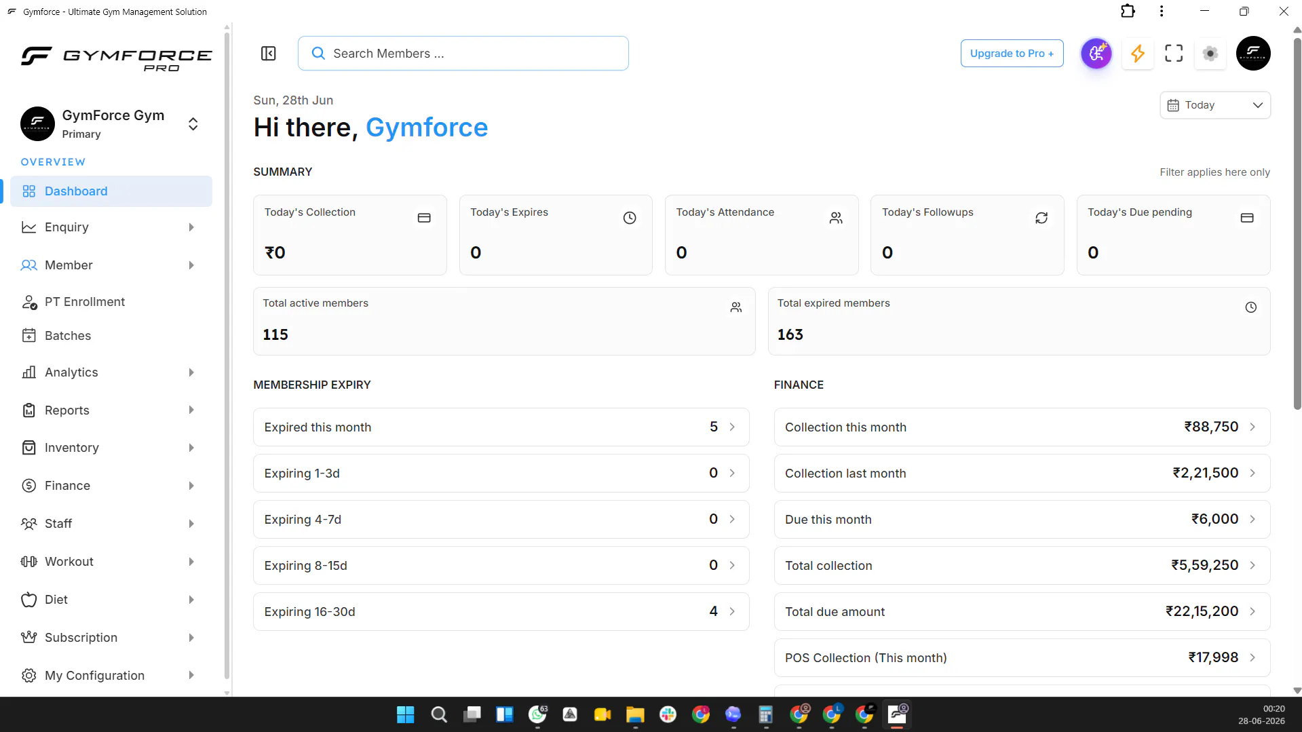Open the Total due amount row
The width and height of the screenshot is (1302, 732).
pos(1022,611)
